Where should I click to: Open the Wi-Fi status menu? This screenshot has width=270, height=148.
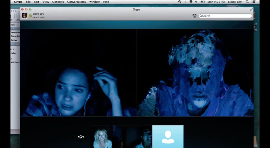tap(191, 2)
